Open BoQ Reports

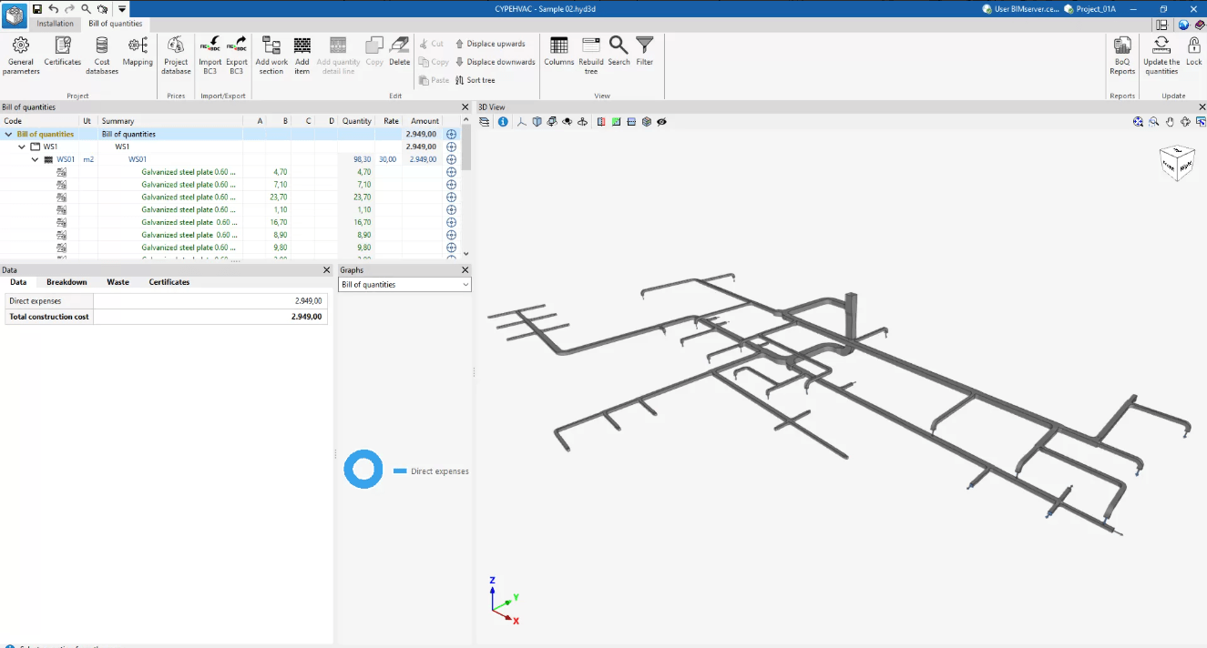(x=1122, y=56)
